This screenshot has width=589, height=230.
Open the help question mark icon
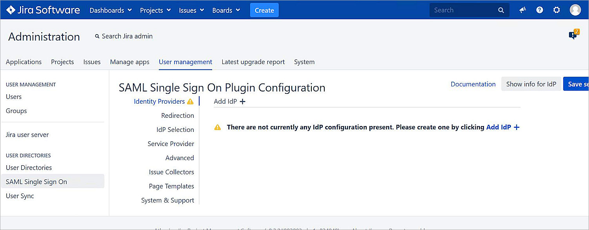540,10
